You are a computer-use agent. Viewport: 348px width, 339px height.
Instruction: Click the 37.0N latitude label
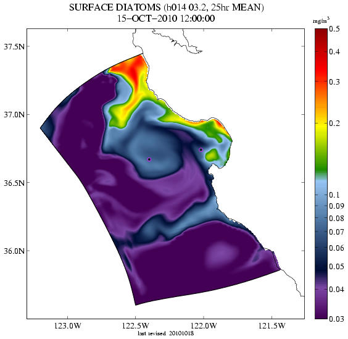coord(14,115)
